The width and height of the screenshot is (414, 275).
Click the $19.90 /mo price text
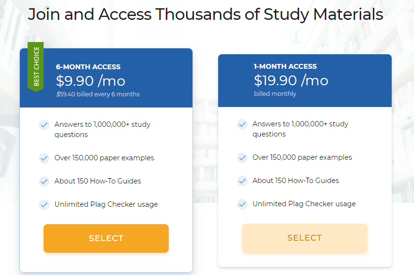tap(291, 80)
